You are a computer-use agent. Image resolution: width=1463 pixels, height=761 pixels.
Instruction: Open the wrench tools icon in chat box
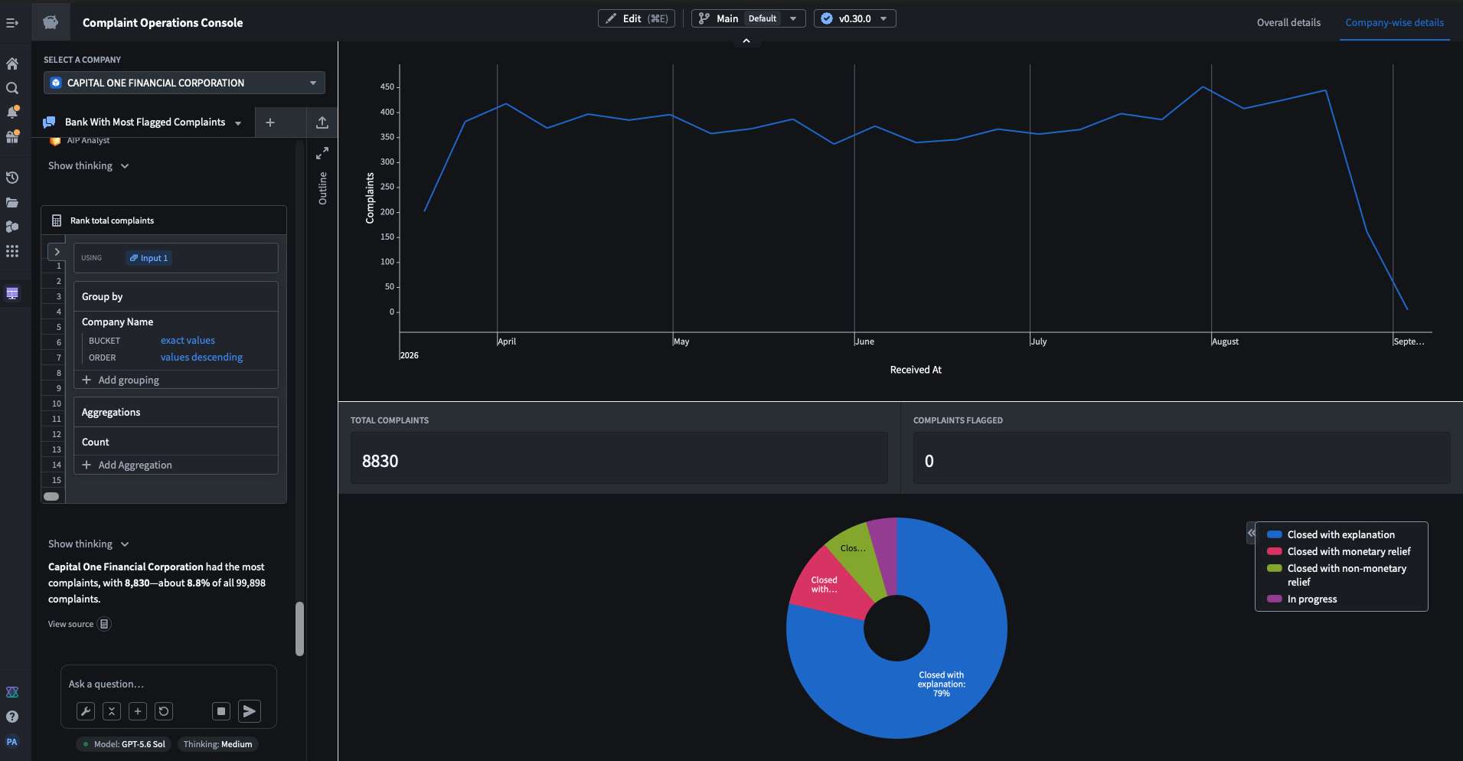[86, 711]
